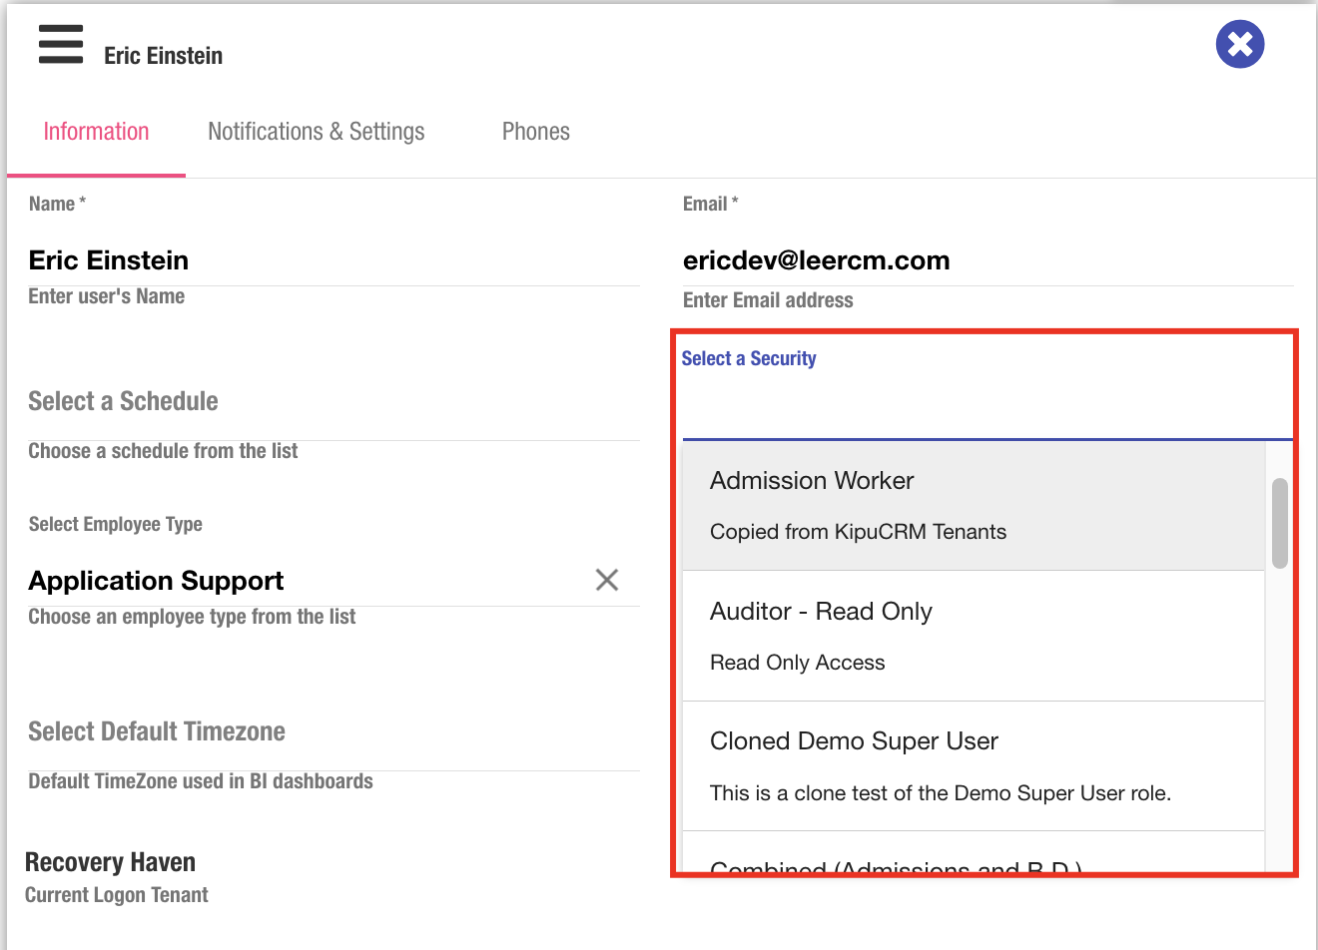This screenshot has height=950, width=1318.
Task: Select the Auditor - Read Only role
Action: tap(973, 636)
